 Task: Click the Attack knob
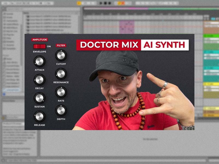39,61
